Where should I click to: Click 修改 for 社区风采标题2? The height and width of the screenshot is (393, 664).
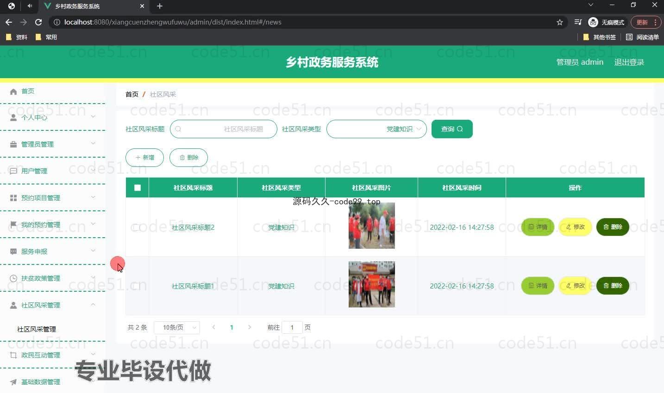[576, 227]
